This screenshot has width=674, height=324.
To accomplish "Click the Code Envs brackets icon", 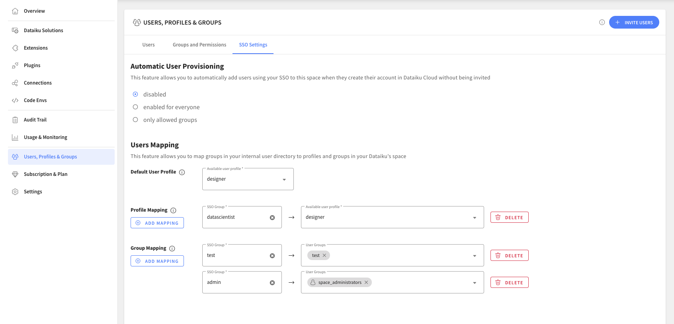I will click(x=15, y=100).
